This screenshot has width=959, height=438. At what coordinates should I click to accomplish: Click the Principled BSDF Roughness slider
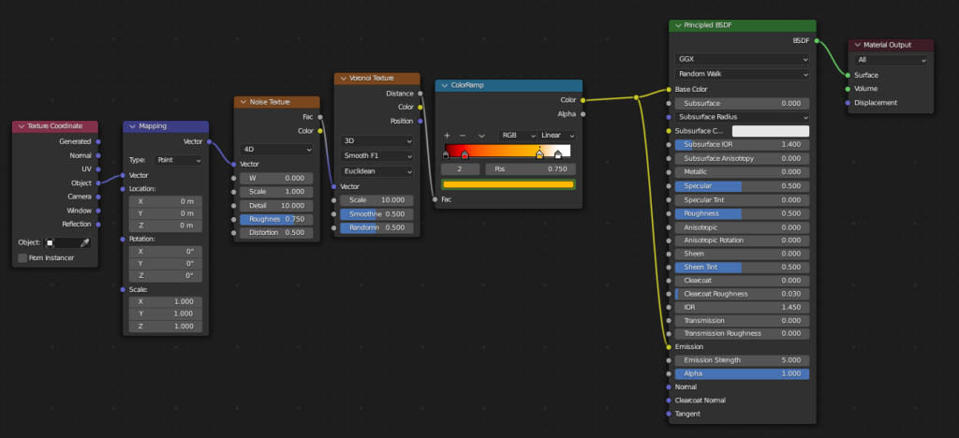(x=741, y=213)
